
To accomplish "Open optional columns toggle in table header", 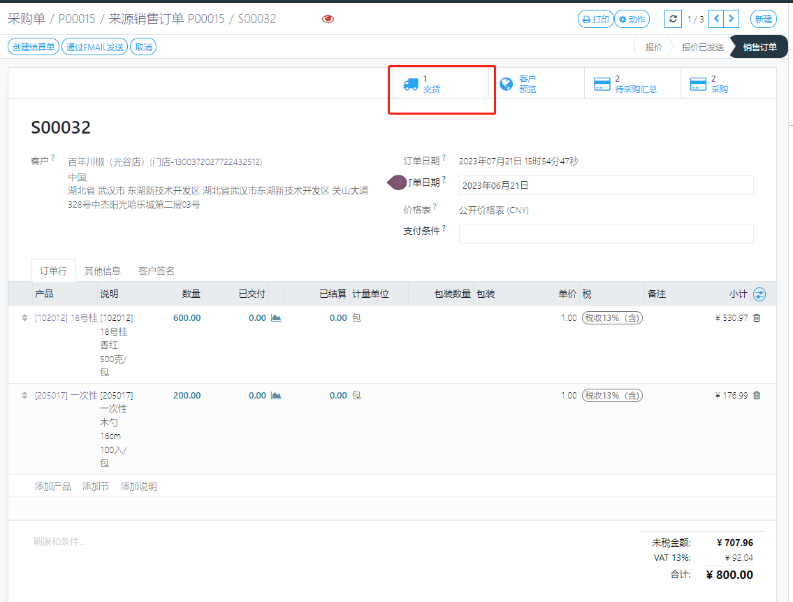I will click(759, 294).
